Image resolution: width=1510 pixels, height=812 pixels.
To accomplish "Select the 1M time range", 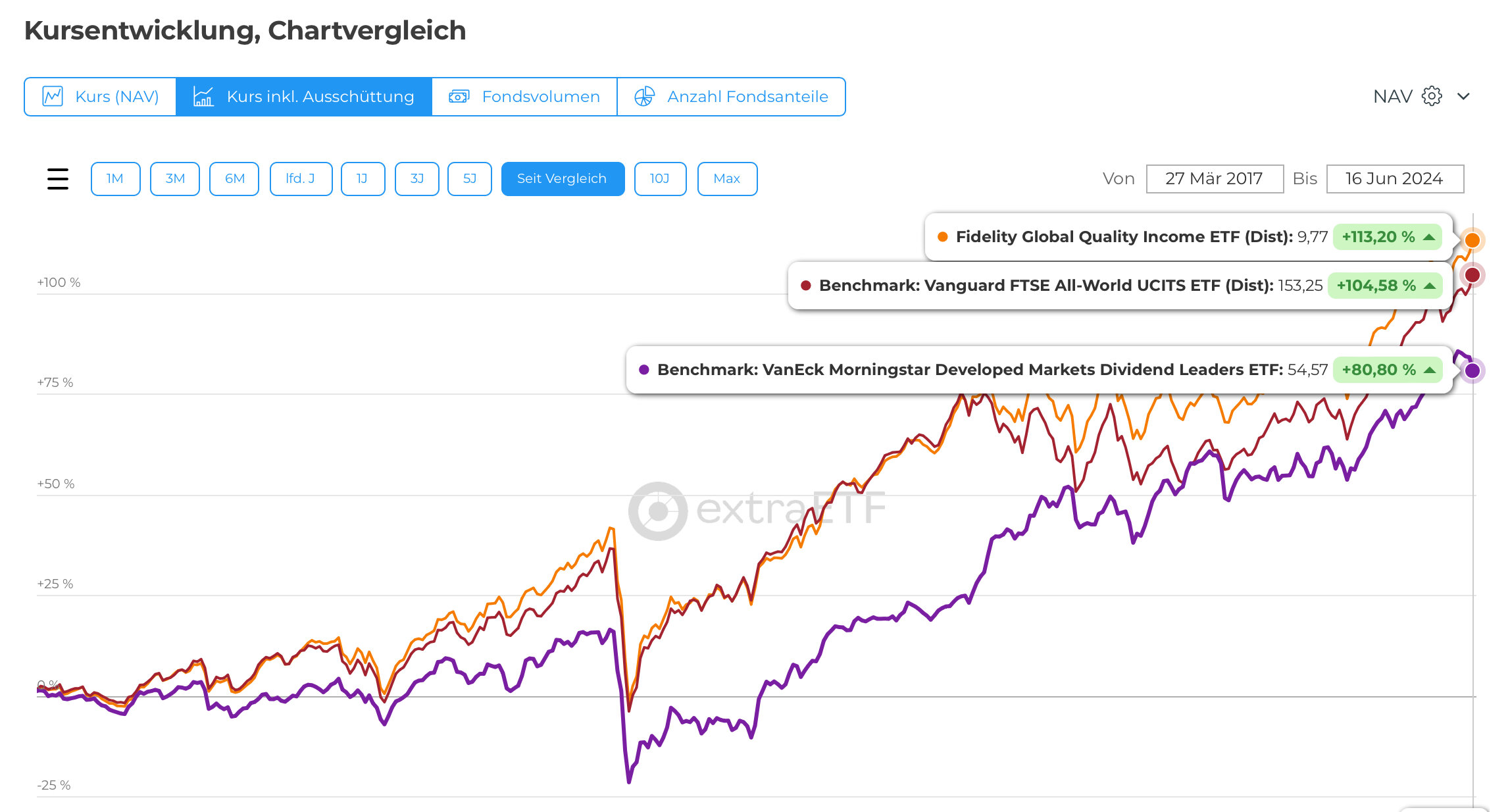I will point(115,179).
